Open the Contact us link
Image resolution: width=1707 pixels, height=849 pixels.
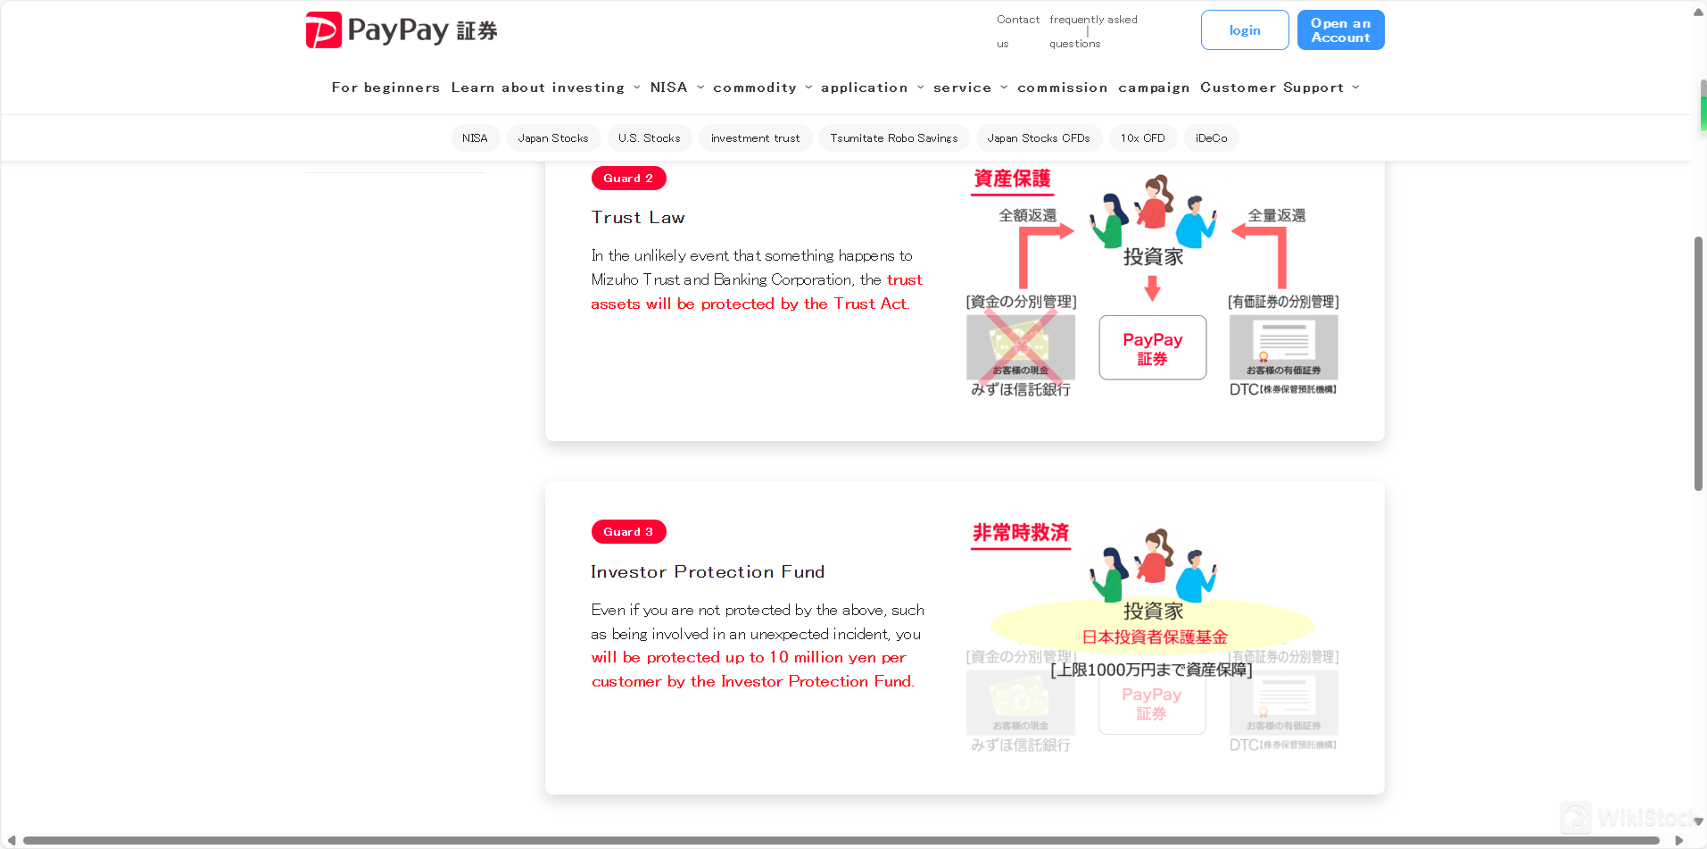click(x=1018, y=31)
